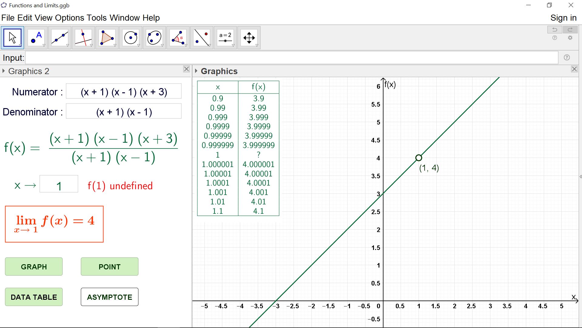Screen dimensions: 582x328
Task: Open the Polygon tool dropdown arrow
Action: (x=115, y=46)
